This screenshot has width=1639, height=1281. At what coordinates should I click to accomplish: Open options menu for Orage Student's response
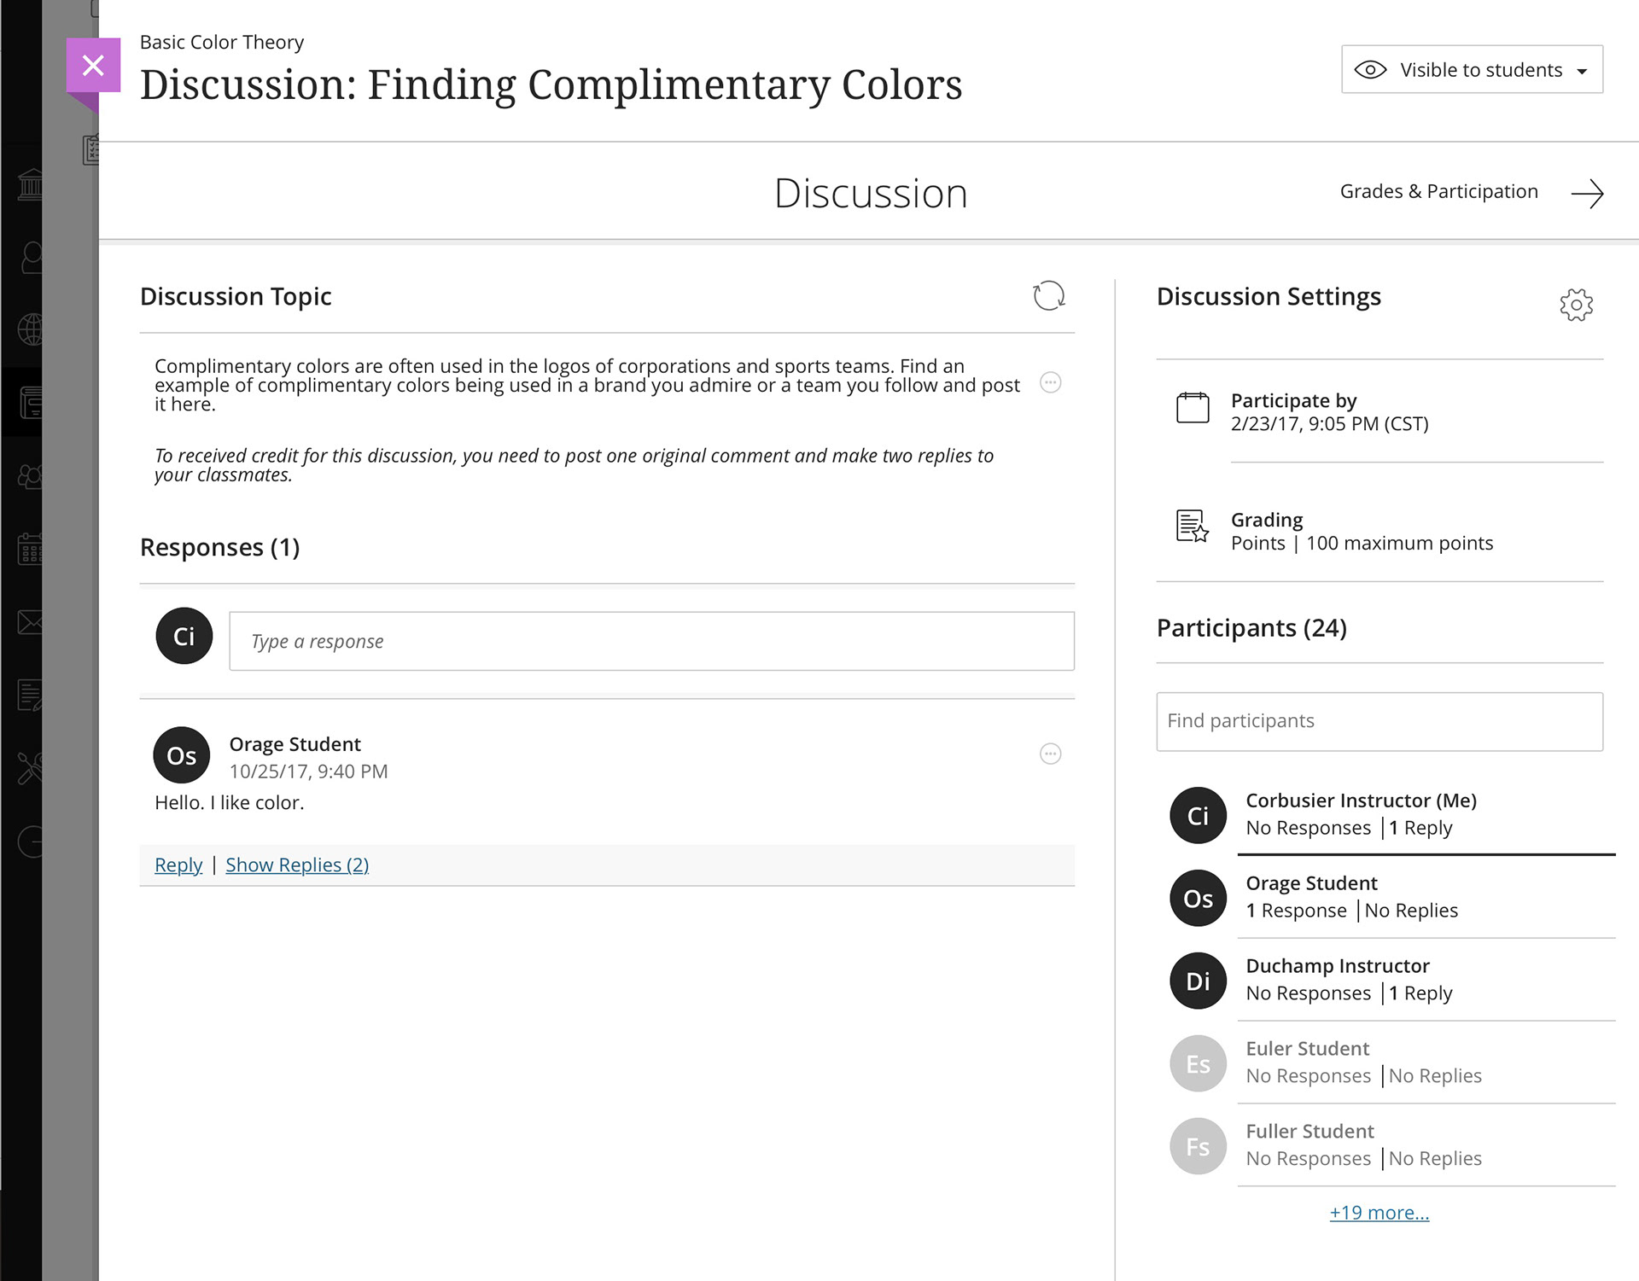(x=1050, y=754)
